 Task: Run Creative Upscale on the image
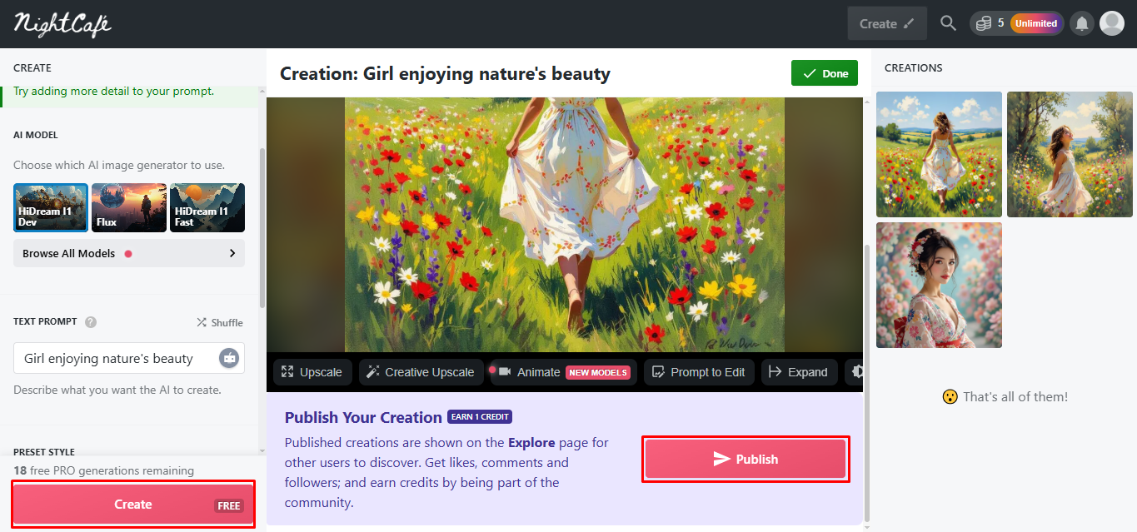click(x=421, y=372)
